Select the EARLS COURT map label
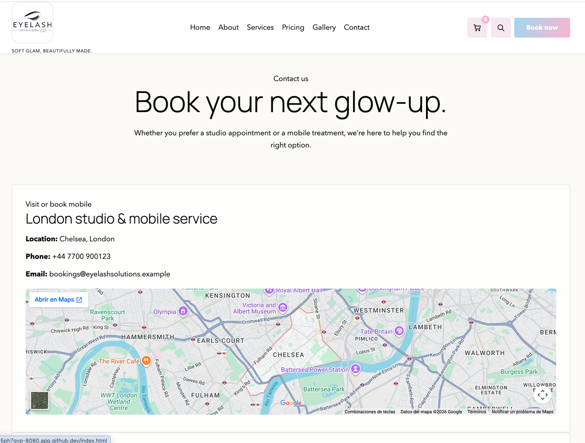Image resolution: width=585 pixels, height=443 pixels. 220,340
